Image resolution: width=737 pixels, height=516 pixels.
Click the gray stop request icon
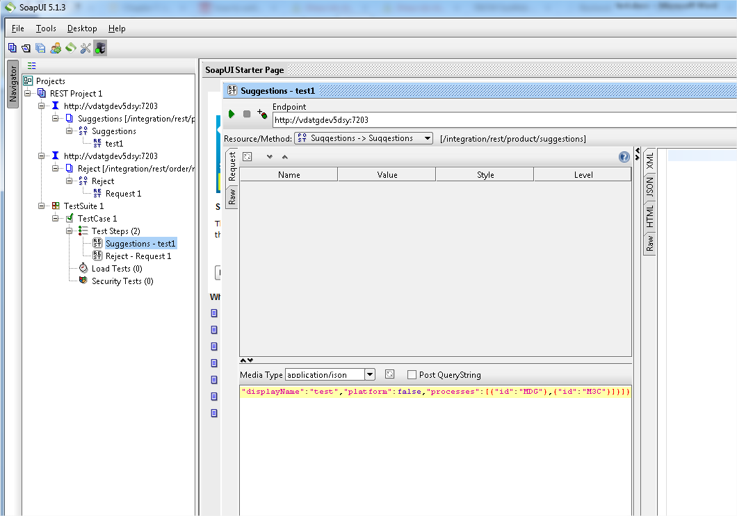(x=247, y=114)
